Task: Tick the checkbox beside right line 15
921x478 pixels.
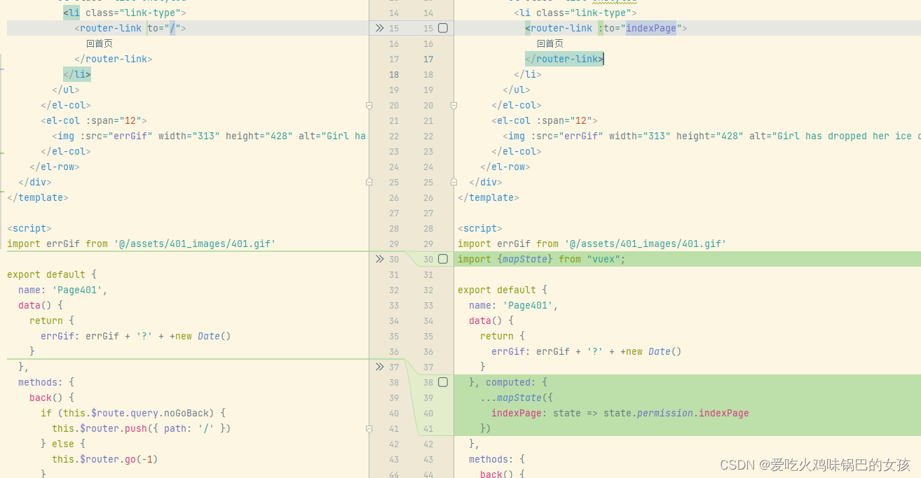Action: coord(443,28)
